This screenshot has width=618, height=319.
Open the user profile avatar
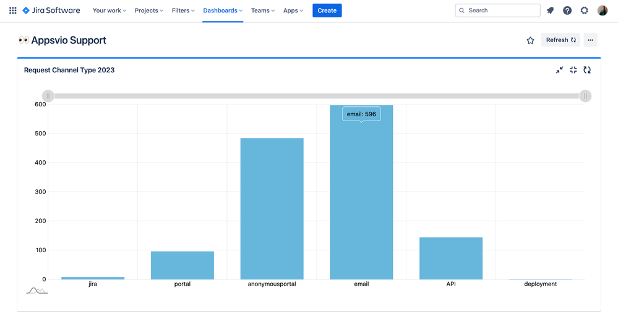pyautogui.click(x=603, y=11)
